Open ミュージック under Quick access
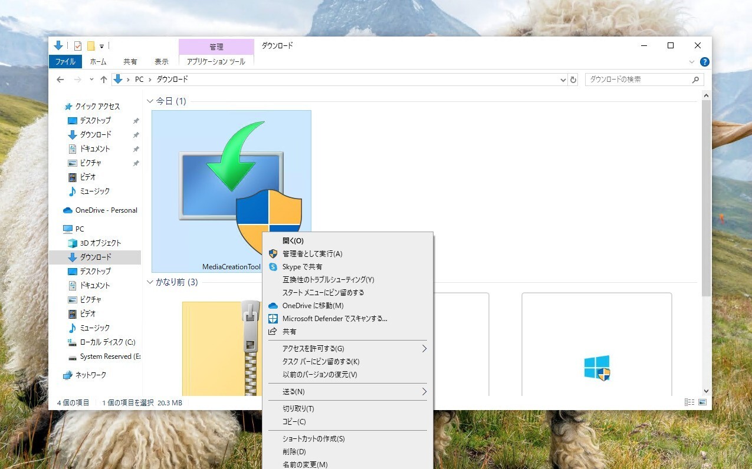This screenshot has height=469, width=752. pyautogui.click(x=94, y=191)
